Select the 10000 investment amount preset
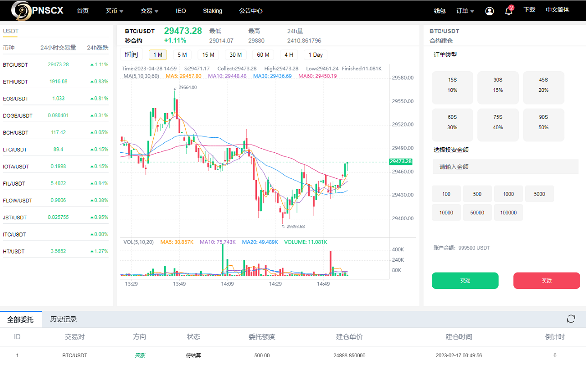This screenshot has width=586, height=368. 446,212
